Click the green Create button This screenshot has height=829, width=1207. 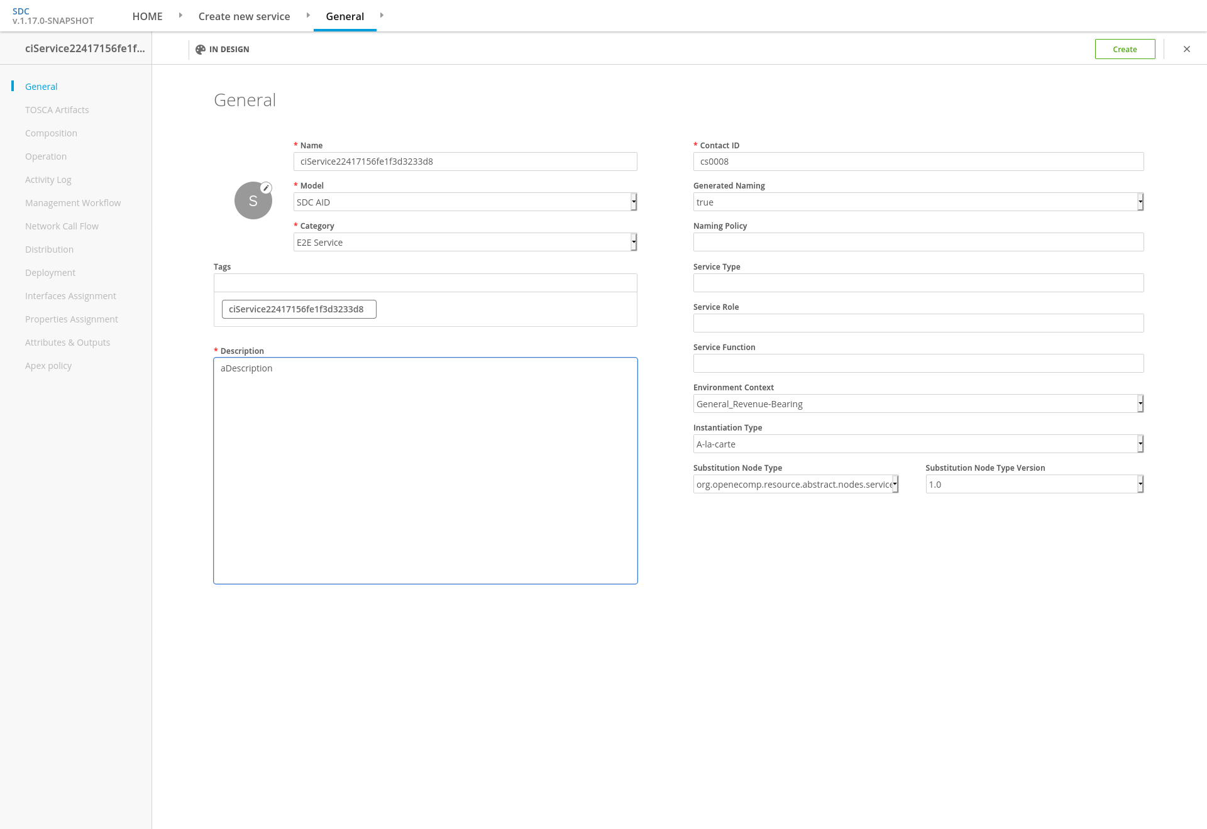[1125, 49]
